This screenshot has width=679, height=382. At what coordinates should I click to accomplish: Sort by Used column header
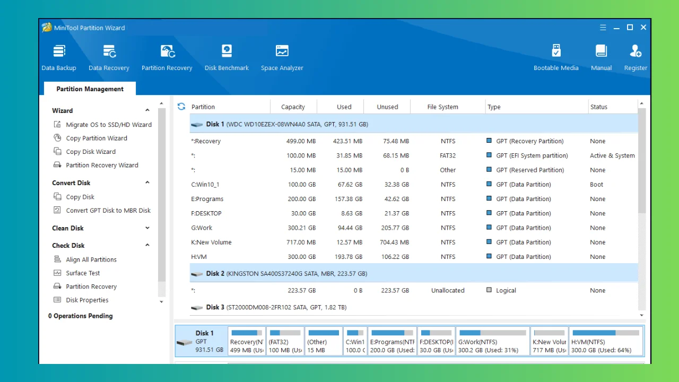tap(340, 107)
